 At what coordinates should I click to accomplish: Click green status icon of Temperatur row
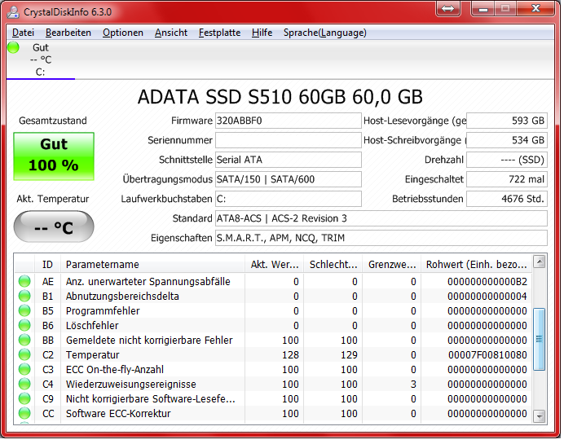24,355
